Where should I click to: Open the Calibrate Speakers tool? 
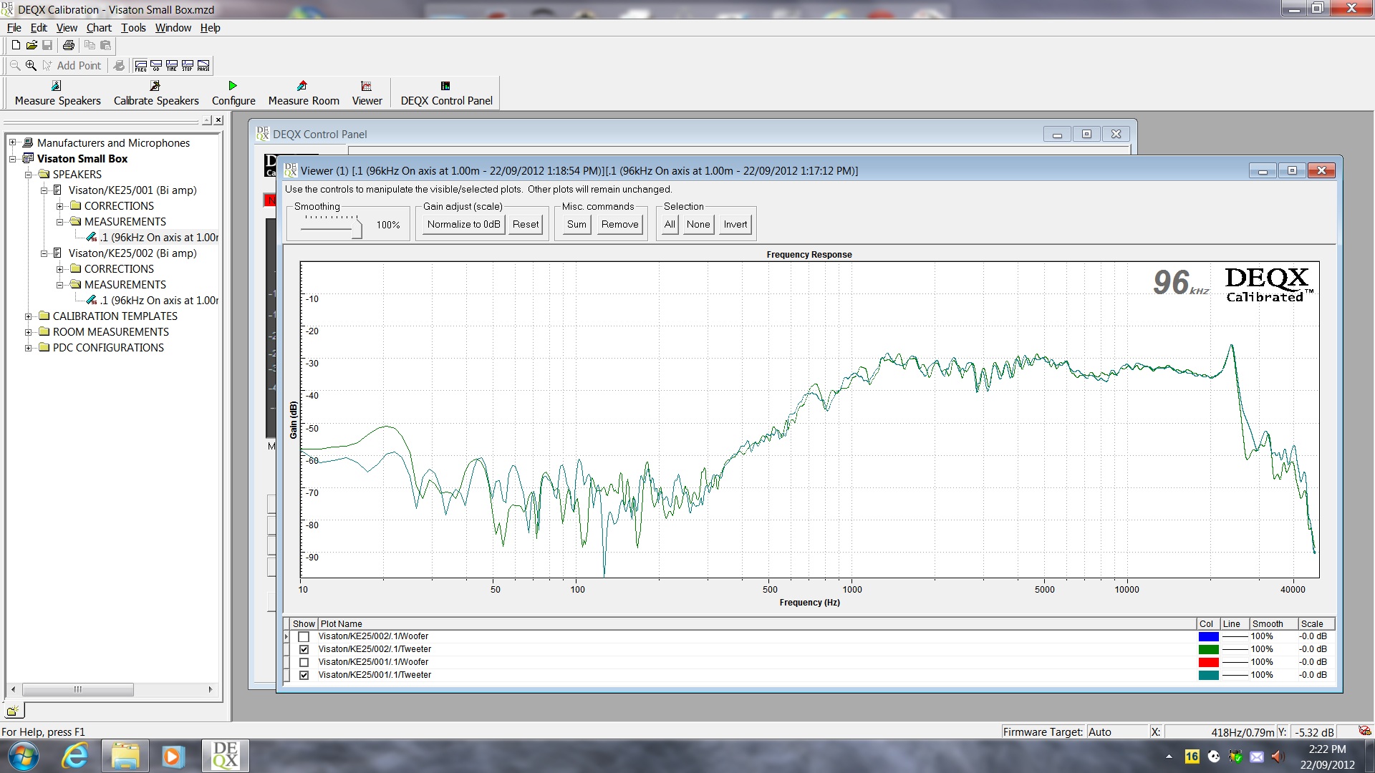(156, 93)
